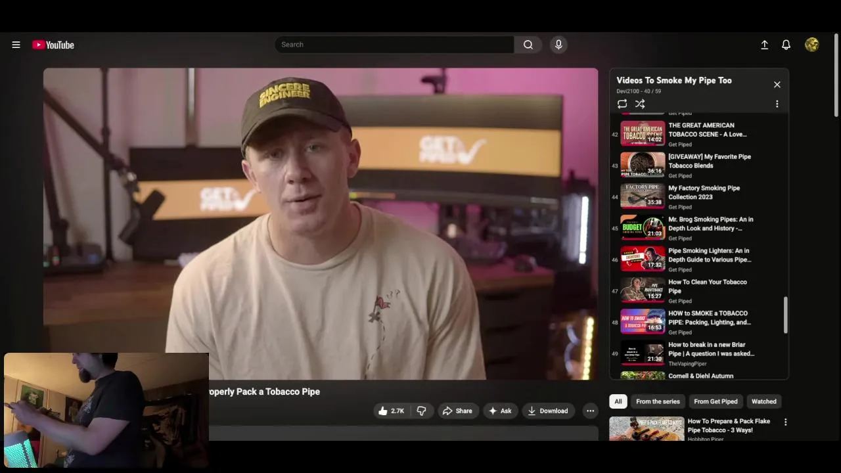Click 'How To Prepare & Pack Flake' title

(729, 426)
